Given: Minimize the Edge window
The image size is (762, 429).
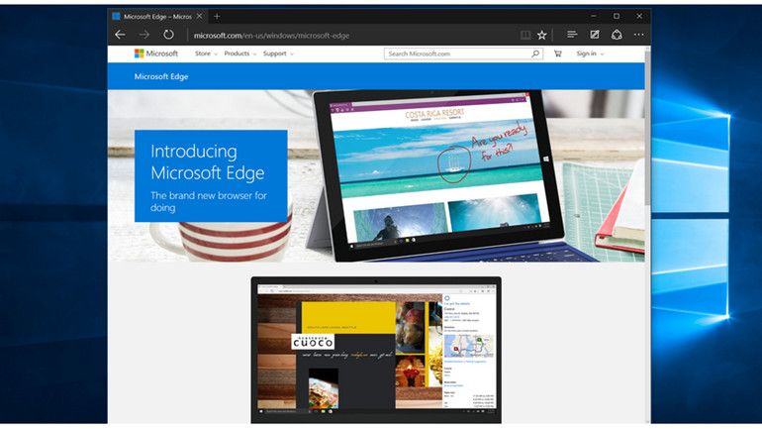Looking at the screenshot, I should click(x=594, y=16).
